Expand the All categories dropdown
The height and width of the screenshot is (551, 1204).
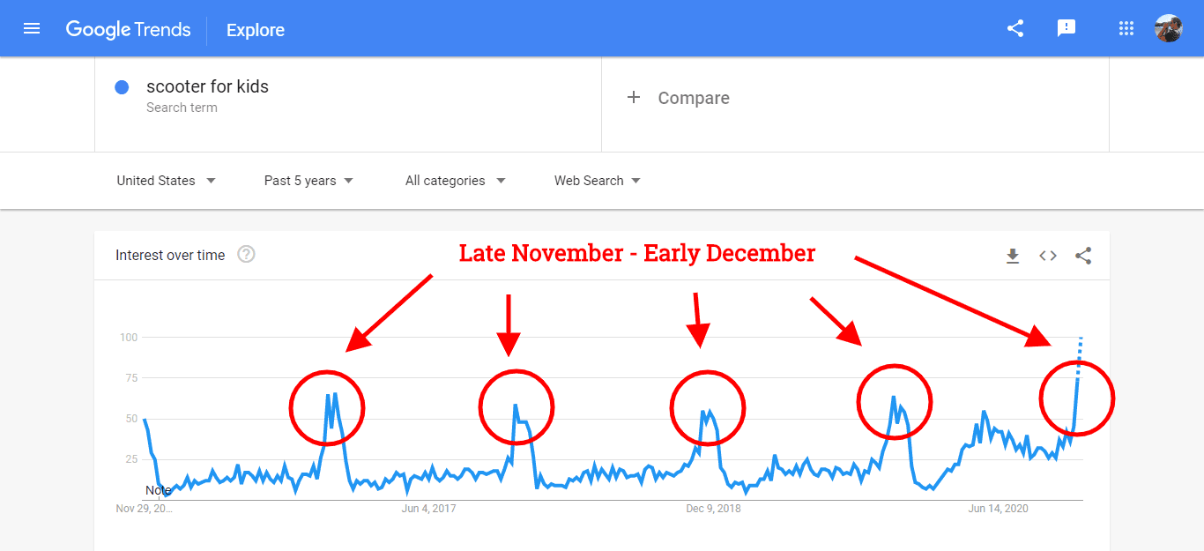tap(455, 181)
